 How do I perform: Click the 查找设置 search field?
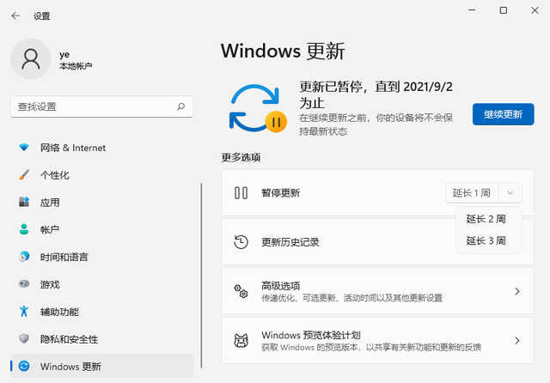(102, 106)
